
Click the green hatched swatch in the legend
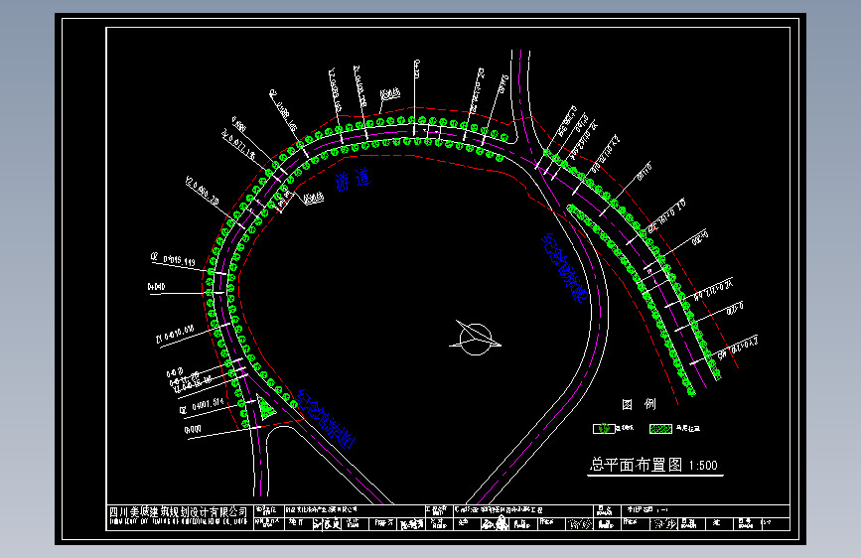tap(660, 428)
